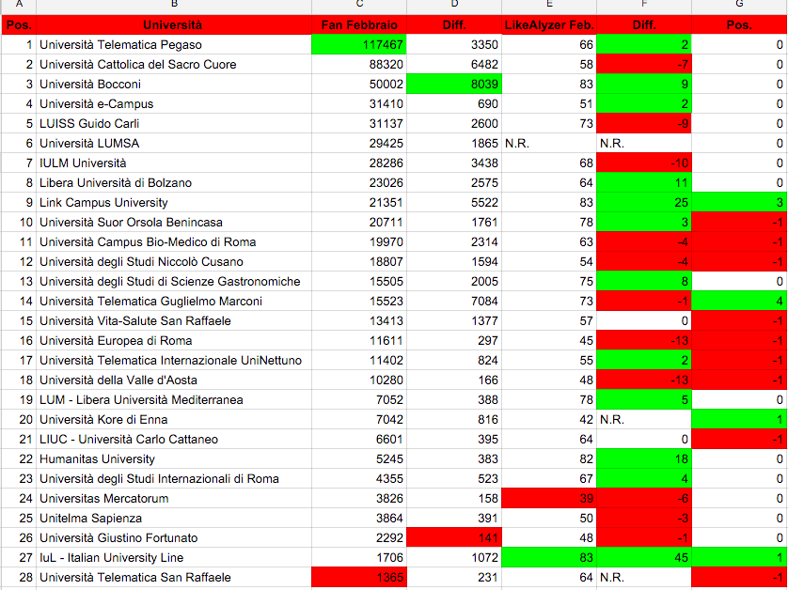Select the Humanitas University cell
This screenshot has width=788, height=590.
[174, 458]
